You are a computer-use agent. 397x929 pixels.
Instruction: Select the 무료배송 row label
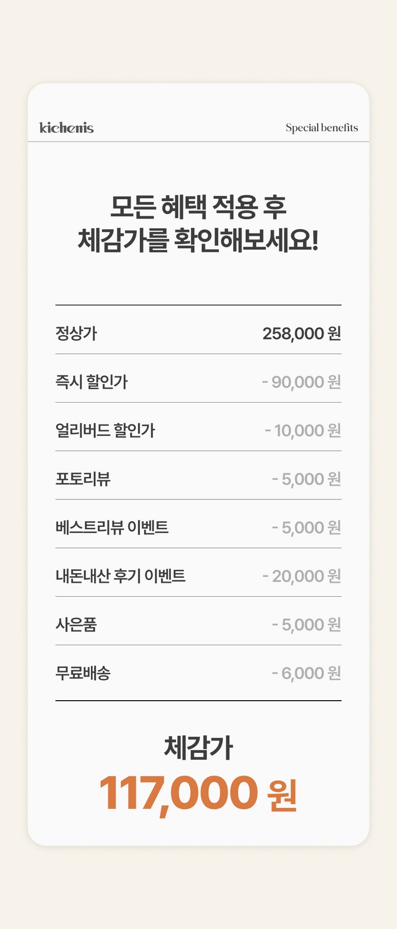tap(83, 673)
